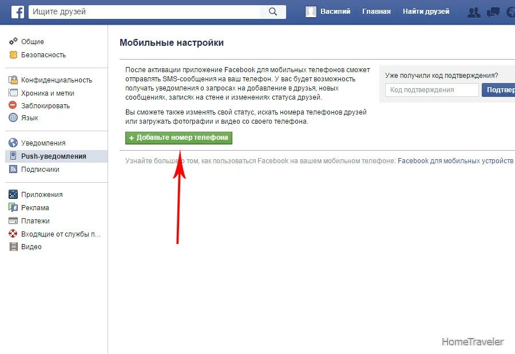Click Найти друзей in the header
Screen dimensions: 515x354
(x=426, y=11)
